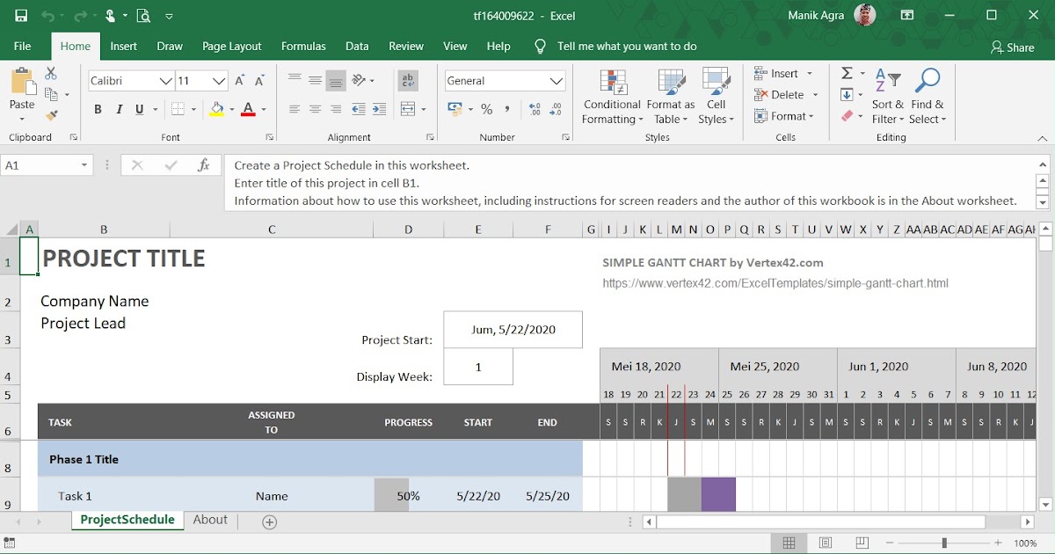1055x554 pixels.
Task: Apply the red font color
Action: [248, 110]
